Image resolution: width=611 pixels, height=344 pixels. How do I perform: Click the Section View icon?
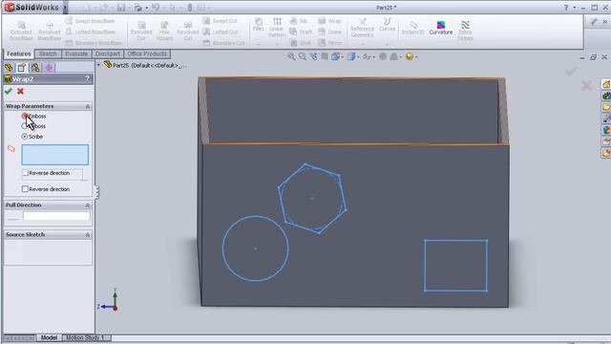click(325, 56)
